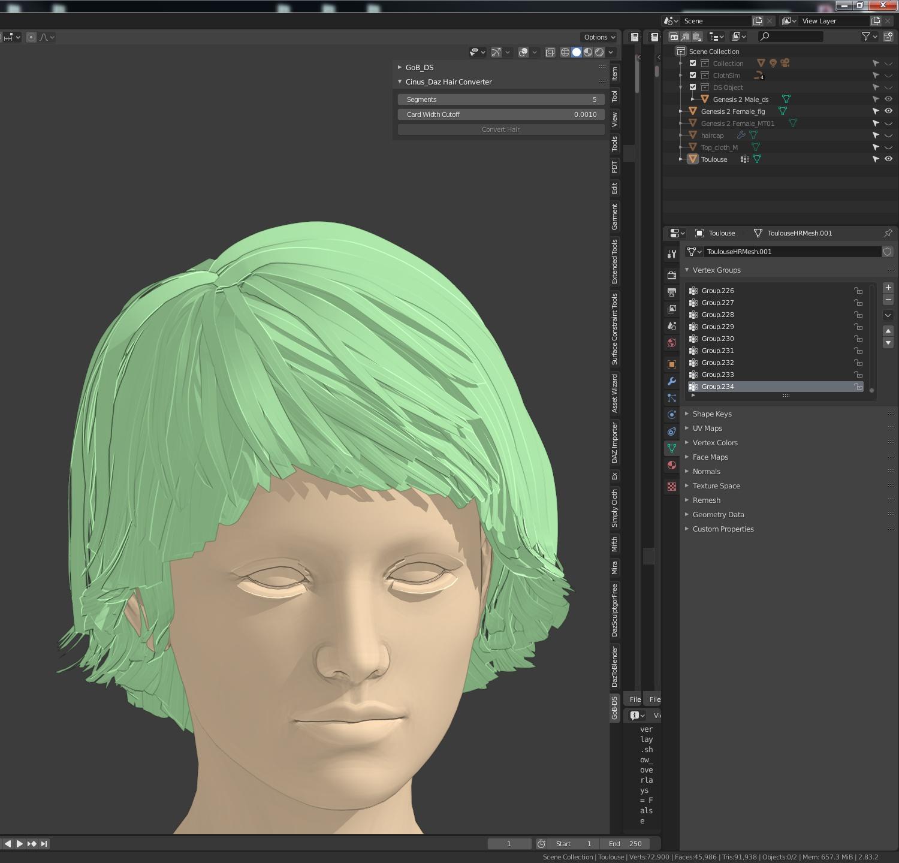Switch to wireframe viewport shading
899x863 pixels.
point(565,52)
